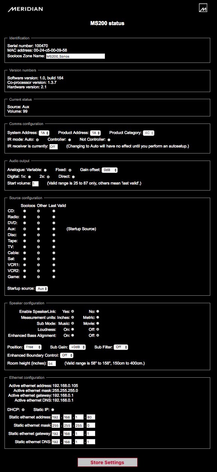The height and width of the screenshot is (472, 217).
Task: Set Sub Mode to Movie
Action: pyautogui.click(x=97, y=323)
